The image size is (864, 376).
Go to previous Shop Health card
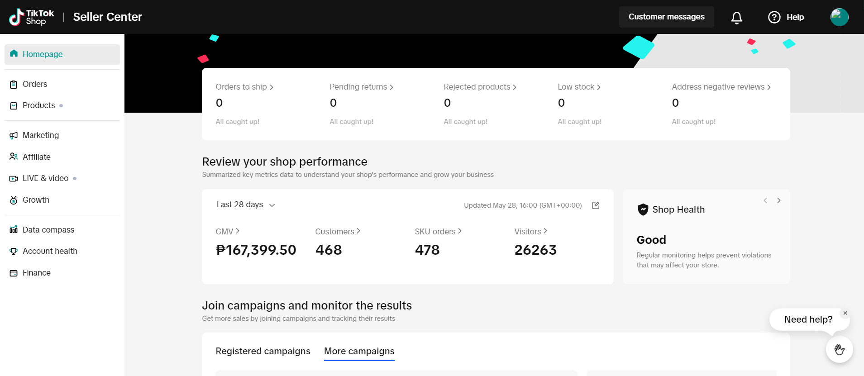[x=765, y=200]
